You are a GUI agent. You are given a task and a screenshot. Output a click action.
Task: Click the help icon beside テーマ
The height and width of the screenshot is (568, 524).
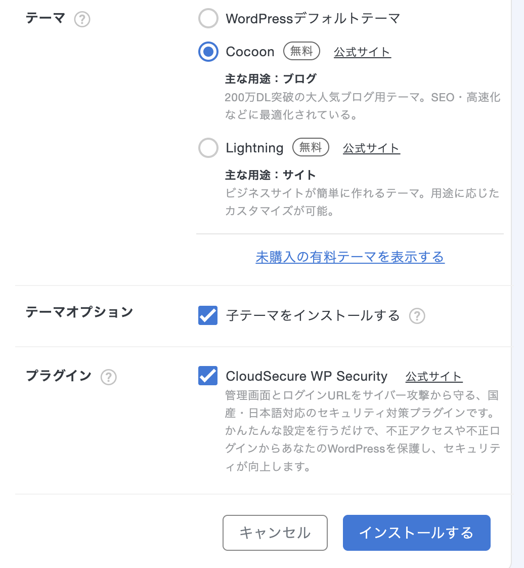tap(82, 20)
